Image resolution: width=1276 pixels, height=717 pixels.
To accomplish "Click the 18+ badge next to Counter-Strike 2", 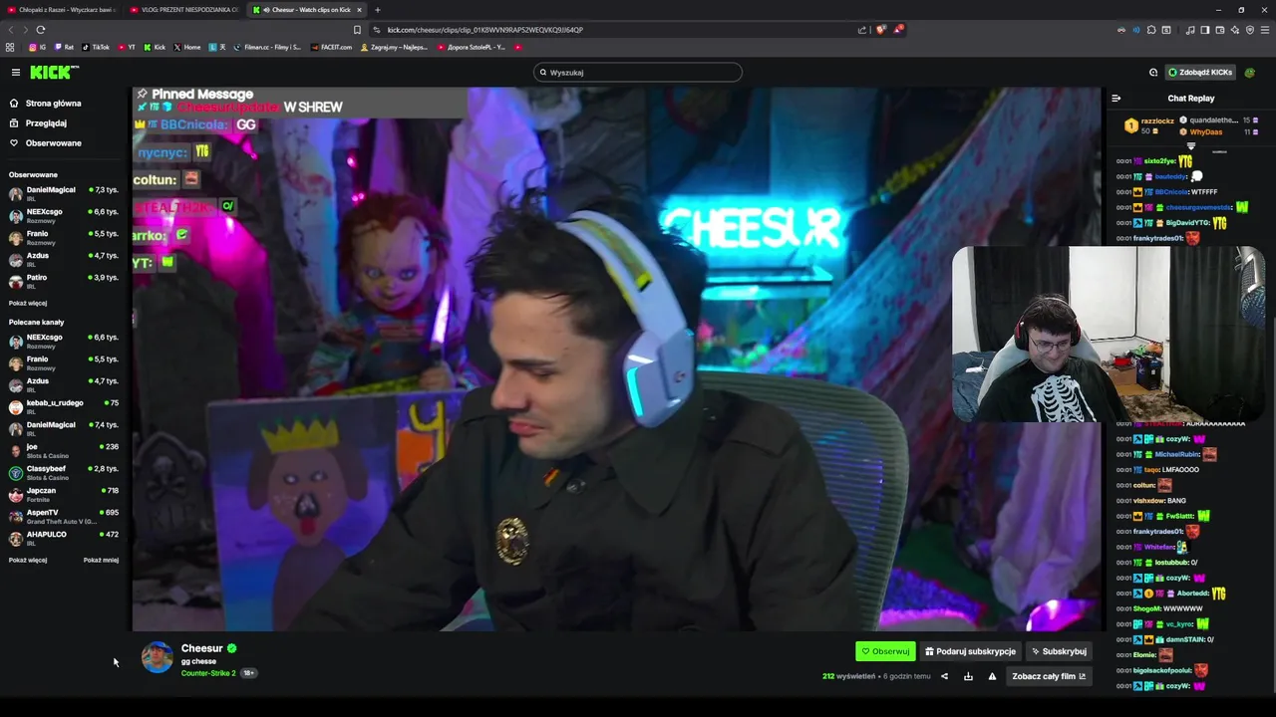I will pos(248,673).
